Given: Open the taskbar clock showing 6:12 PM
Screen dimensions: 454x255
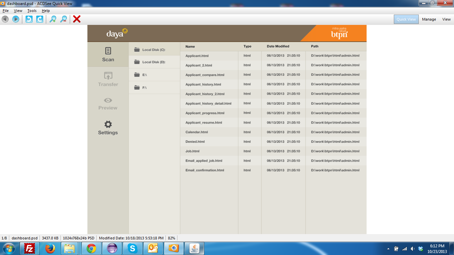Looking at the screenshot, I should click(x=437, y=249).
